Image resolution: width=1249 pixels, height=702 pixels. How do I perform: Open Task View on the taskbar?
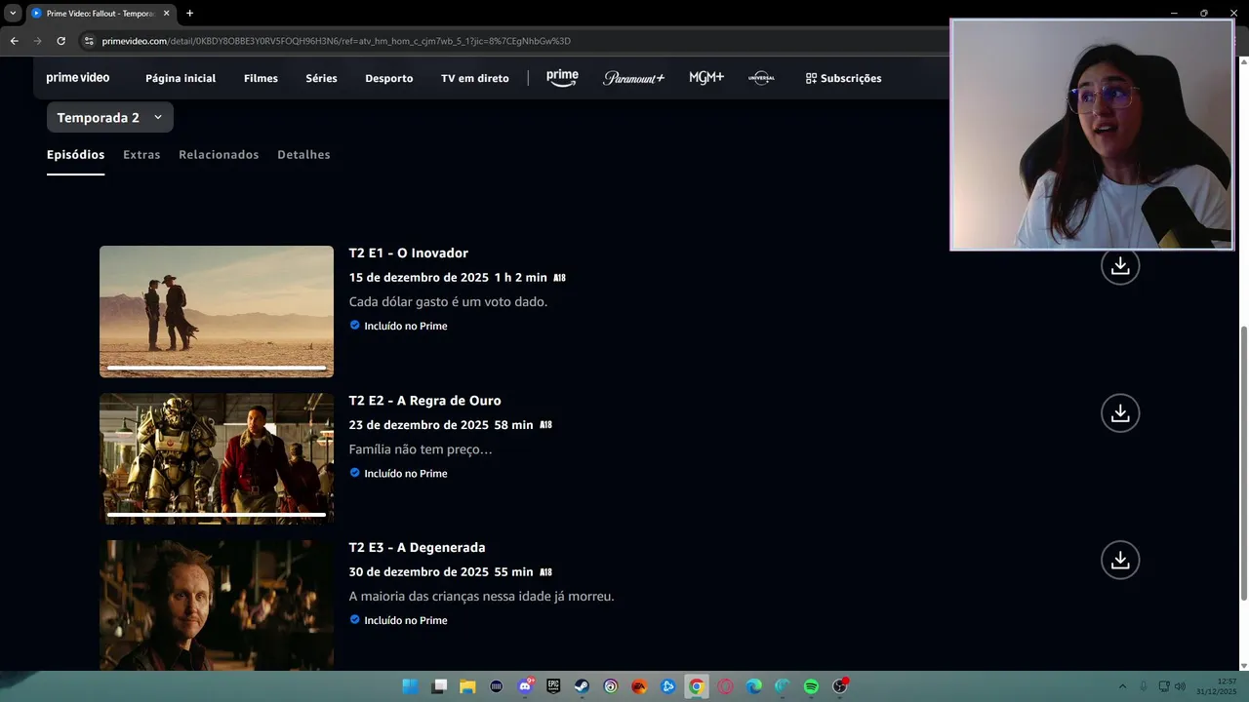click(x=439, y=686)
